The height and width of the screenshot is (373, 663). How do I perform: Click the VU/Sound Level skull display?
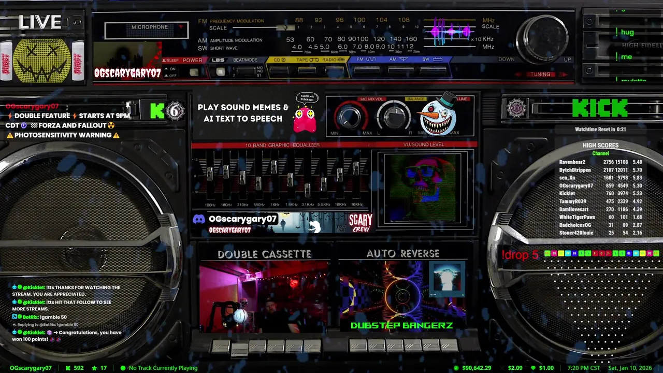tap(423, 188)
